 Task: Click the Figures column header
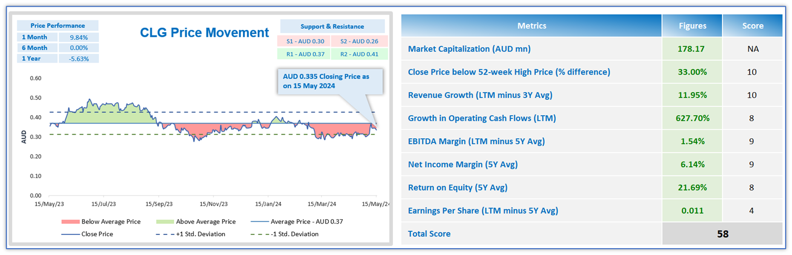pyautogui.click(x=692, y=26)
